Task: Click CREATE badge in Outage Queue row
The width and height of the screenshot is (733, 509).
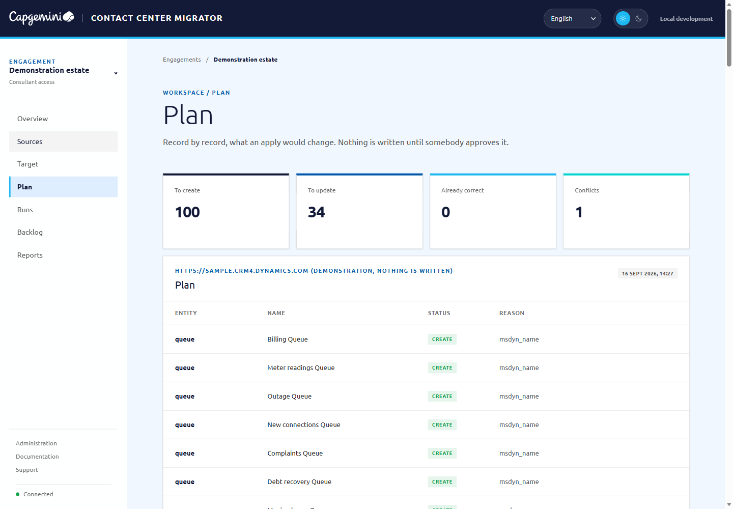Action: 442,397
